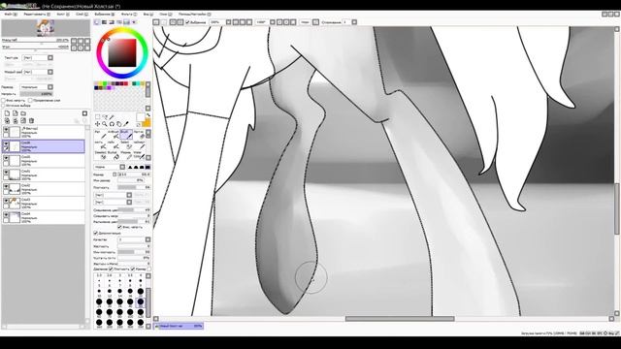The width and height of the screenshot is (621, 349).
Task: Open the Фильтр menu
Action: click(128, 15)
